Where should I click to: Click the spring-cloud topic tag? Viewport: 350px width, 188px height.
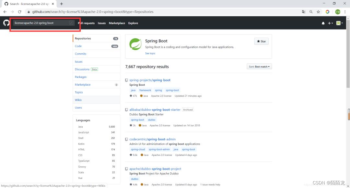point(138,149)
